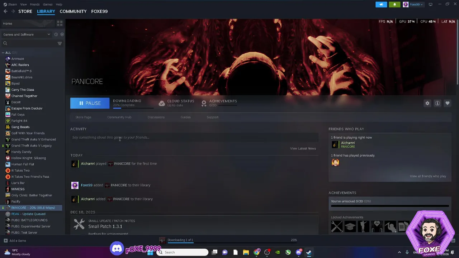Click the Cloud Status section
459x258 pixels.
click(176, 103)
